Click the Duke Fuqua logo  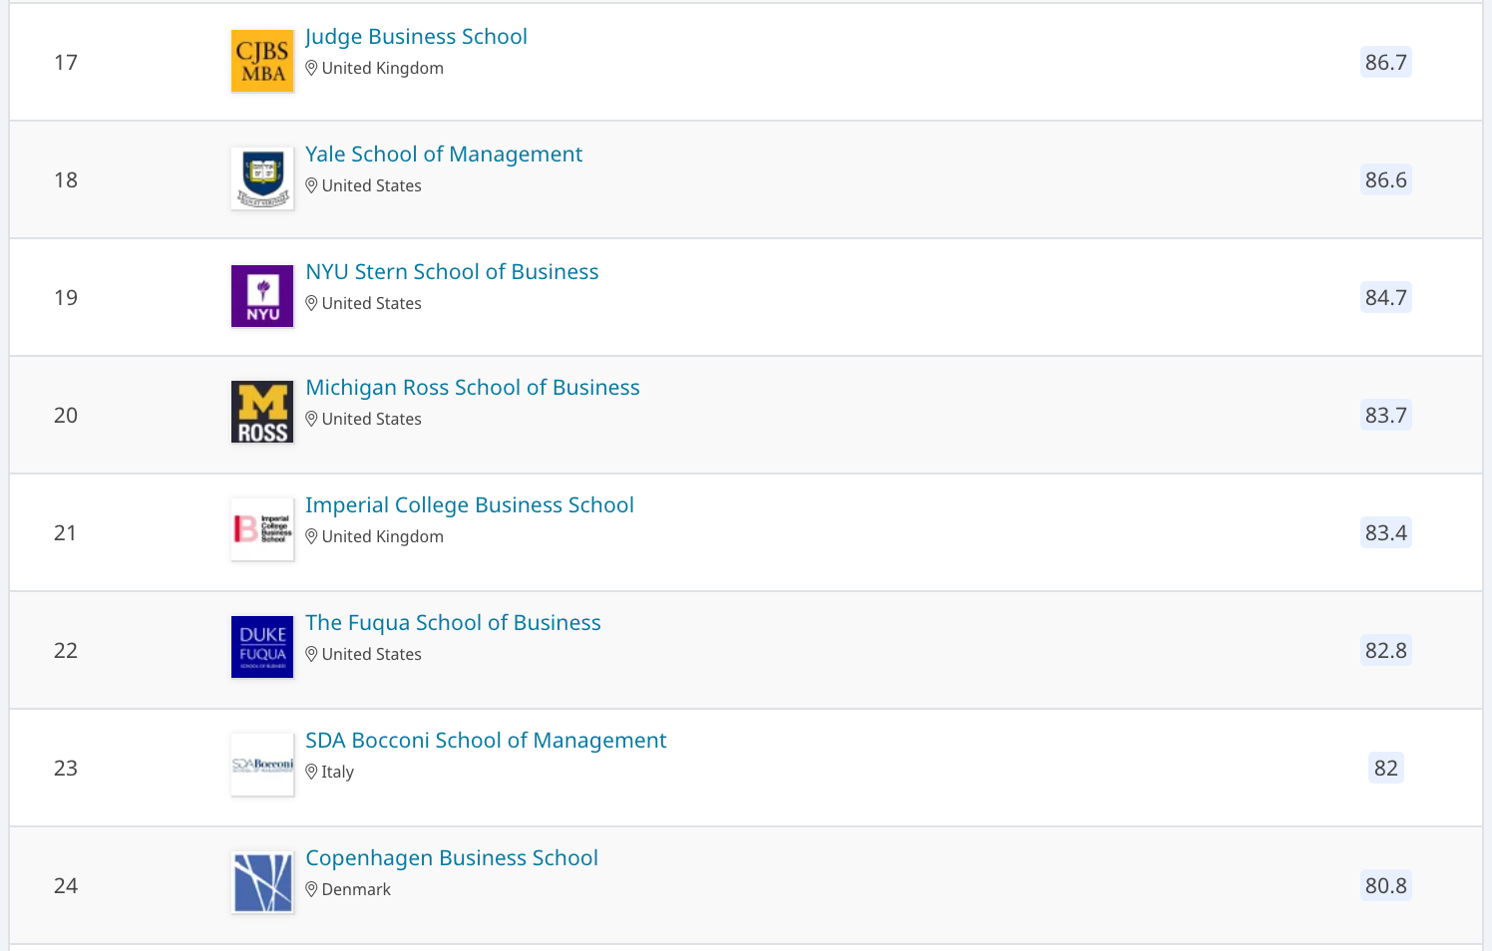pyautogui.click(x=262, y=647)
